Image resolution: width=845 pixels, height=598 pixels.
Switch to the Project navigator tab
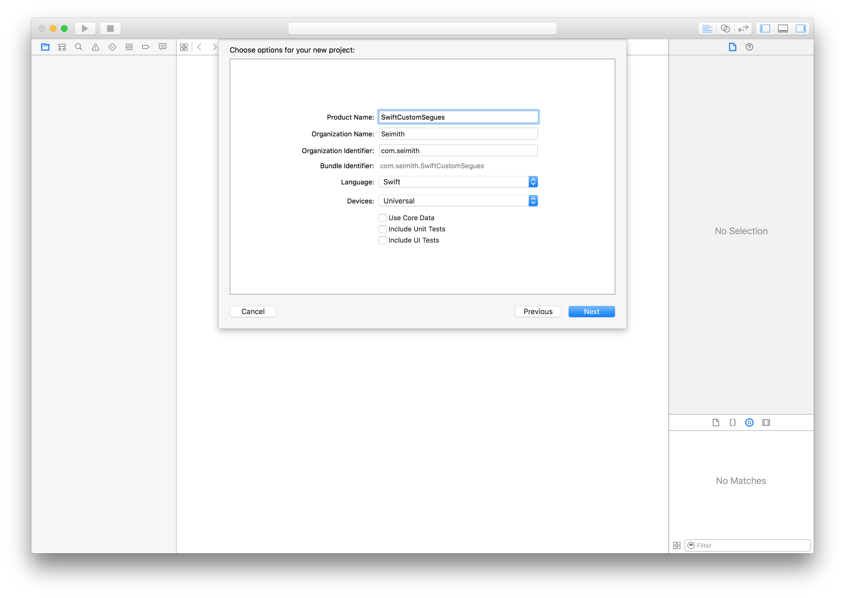pos(45,47)
